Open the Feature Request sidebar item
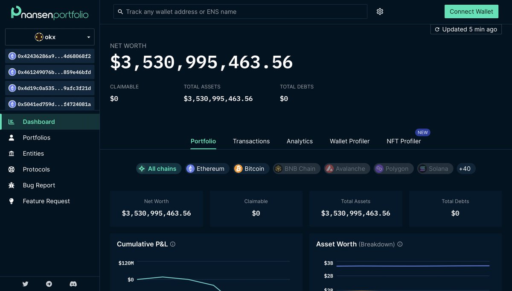Viewport: 512px width, 291px height. point(50,201)
